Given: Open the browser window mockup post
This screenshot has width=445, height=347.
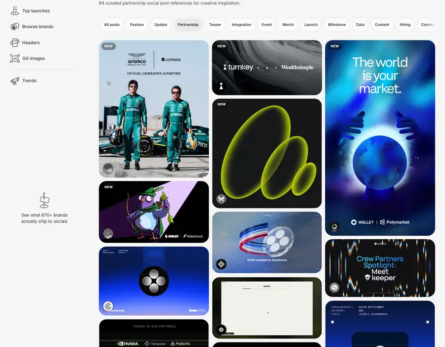Looking at the screenshot, I should [267, 308].
